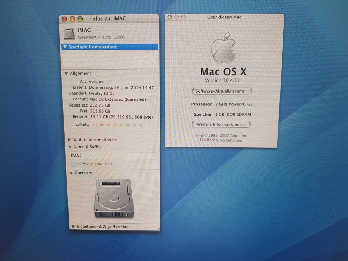
Task: Collapse the Übersicht section
Action: tap(71, 173)
